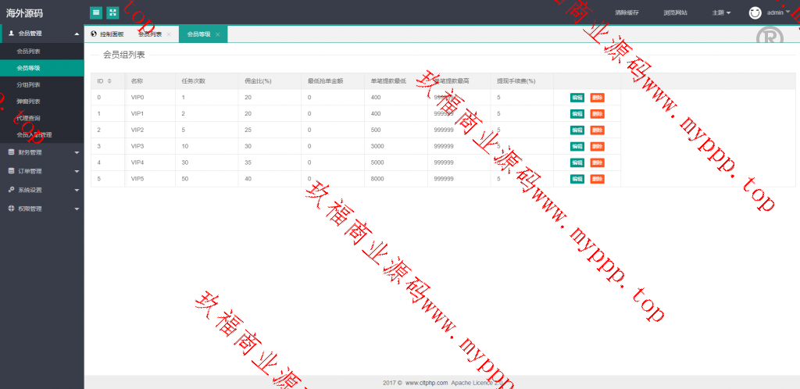The width and height of the screenshot is (800, 389).
Task: Click the green 编辑 button for VIP0
Action: click(577, 98)
